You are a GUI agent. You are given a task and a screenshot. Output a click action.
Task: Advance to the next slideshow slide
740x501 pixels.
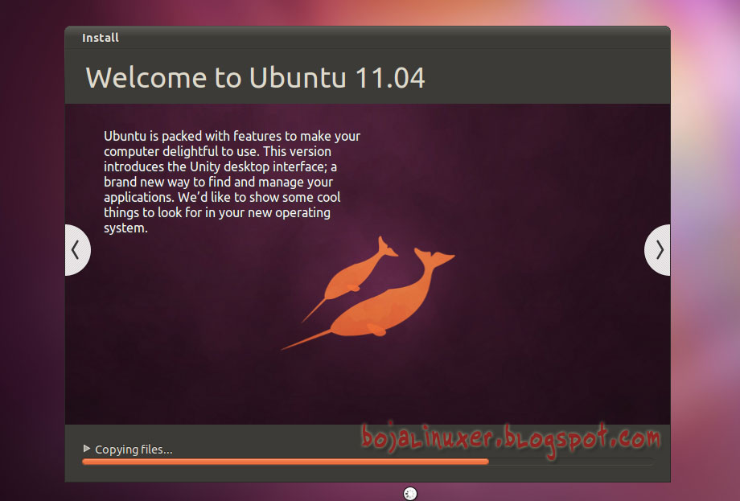click(657, 250)
